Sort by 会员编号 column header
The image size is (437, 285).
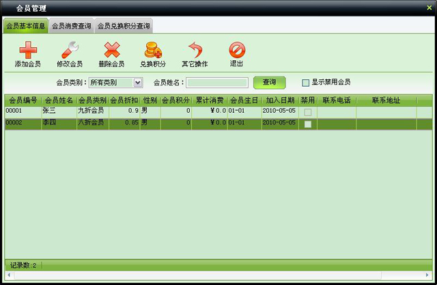coord(23,100)
